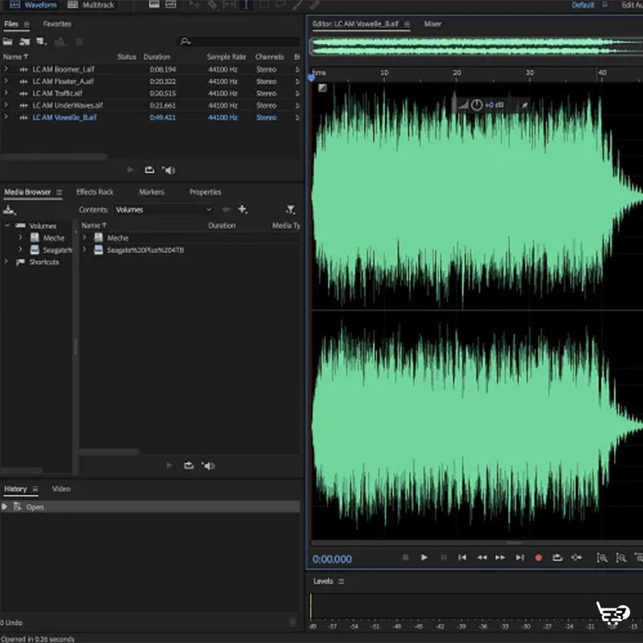Expand the LC AM Floater_A.aif row
Screen dimensions: 643x643
tap(6, 81)
